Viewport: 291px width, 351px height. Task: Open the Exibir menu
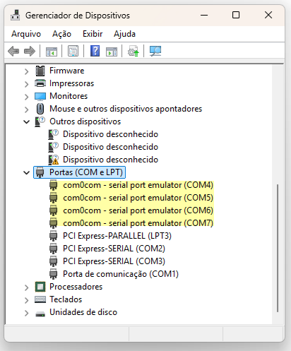pyautogui.click(x=93, y=34)
